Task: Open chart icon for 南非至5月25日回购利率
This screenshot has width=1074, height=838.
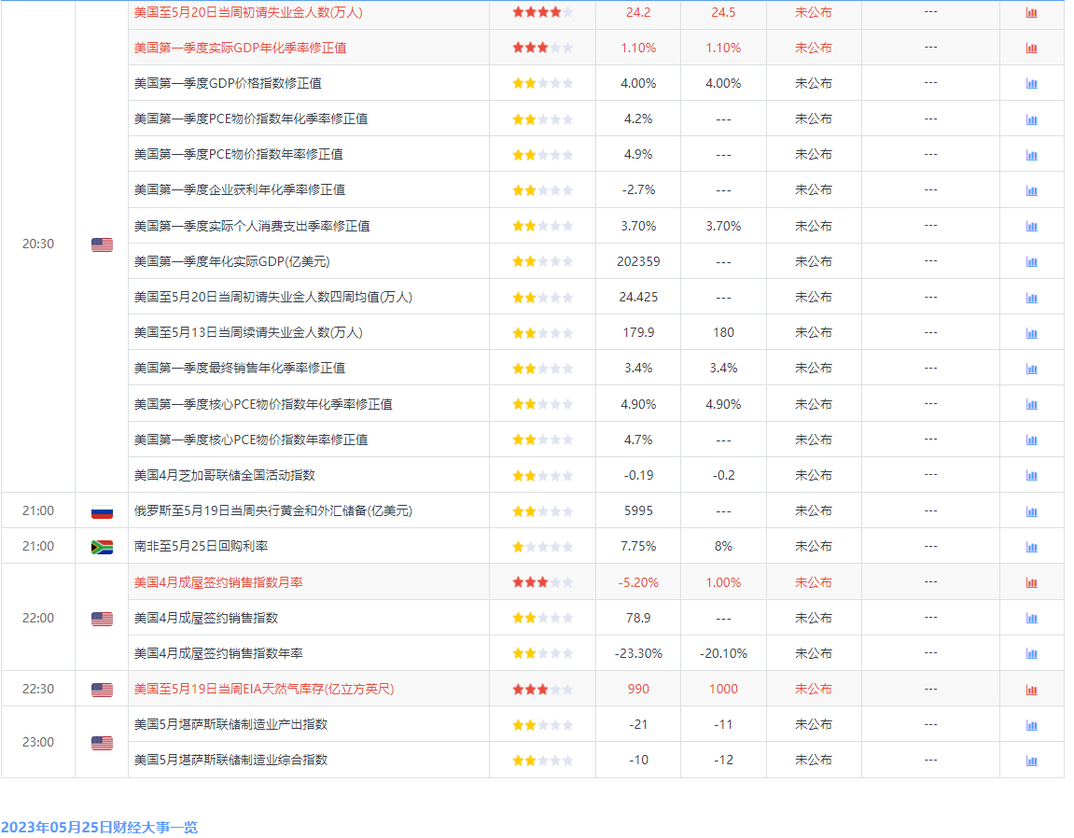Action: pyautogui.click(x=1031, y=547)
